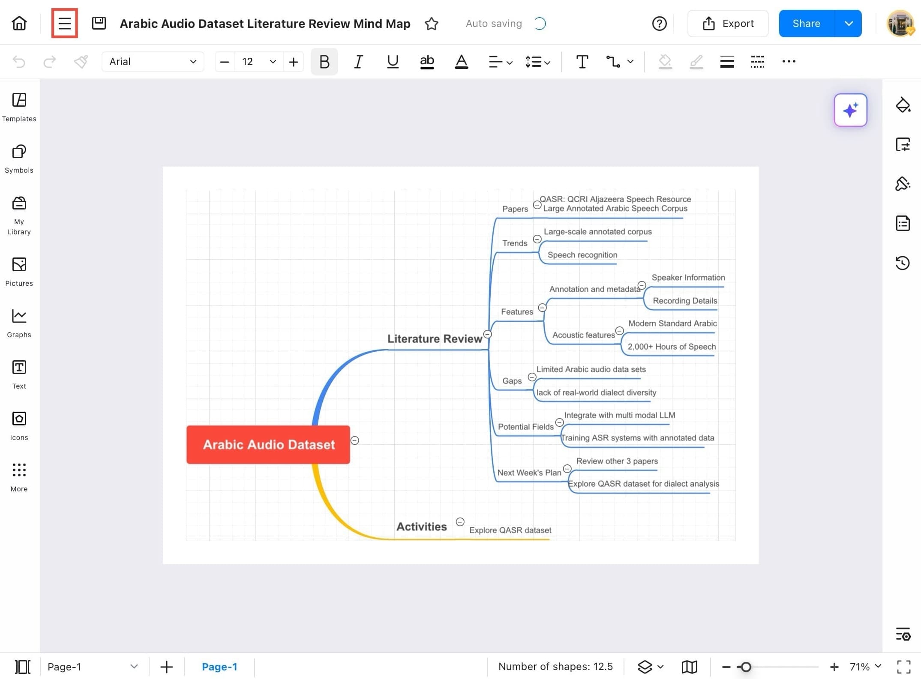Toggle italic text formatting
This screenshot has height=679, width=921.
point(358,62)
